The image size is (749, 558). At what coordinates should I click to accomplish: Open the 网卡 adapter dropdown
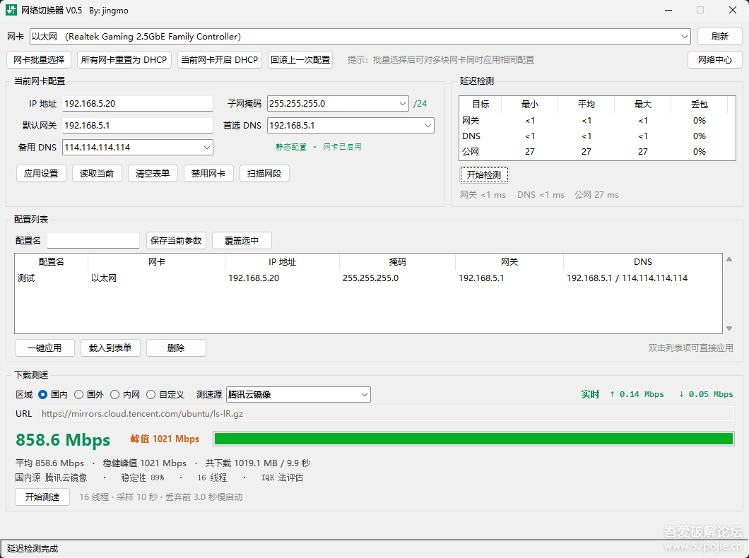(685, 37)
